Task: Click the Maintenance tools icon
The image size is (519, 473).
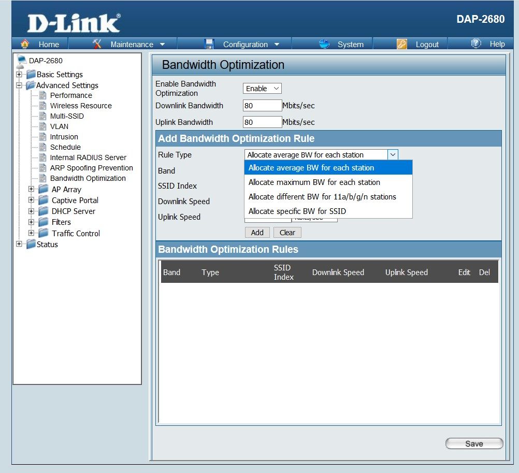Action: (x=97, y=44)
